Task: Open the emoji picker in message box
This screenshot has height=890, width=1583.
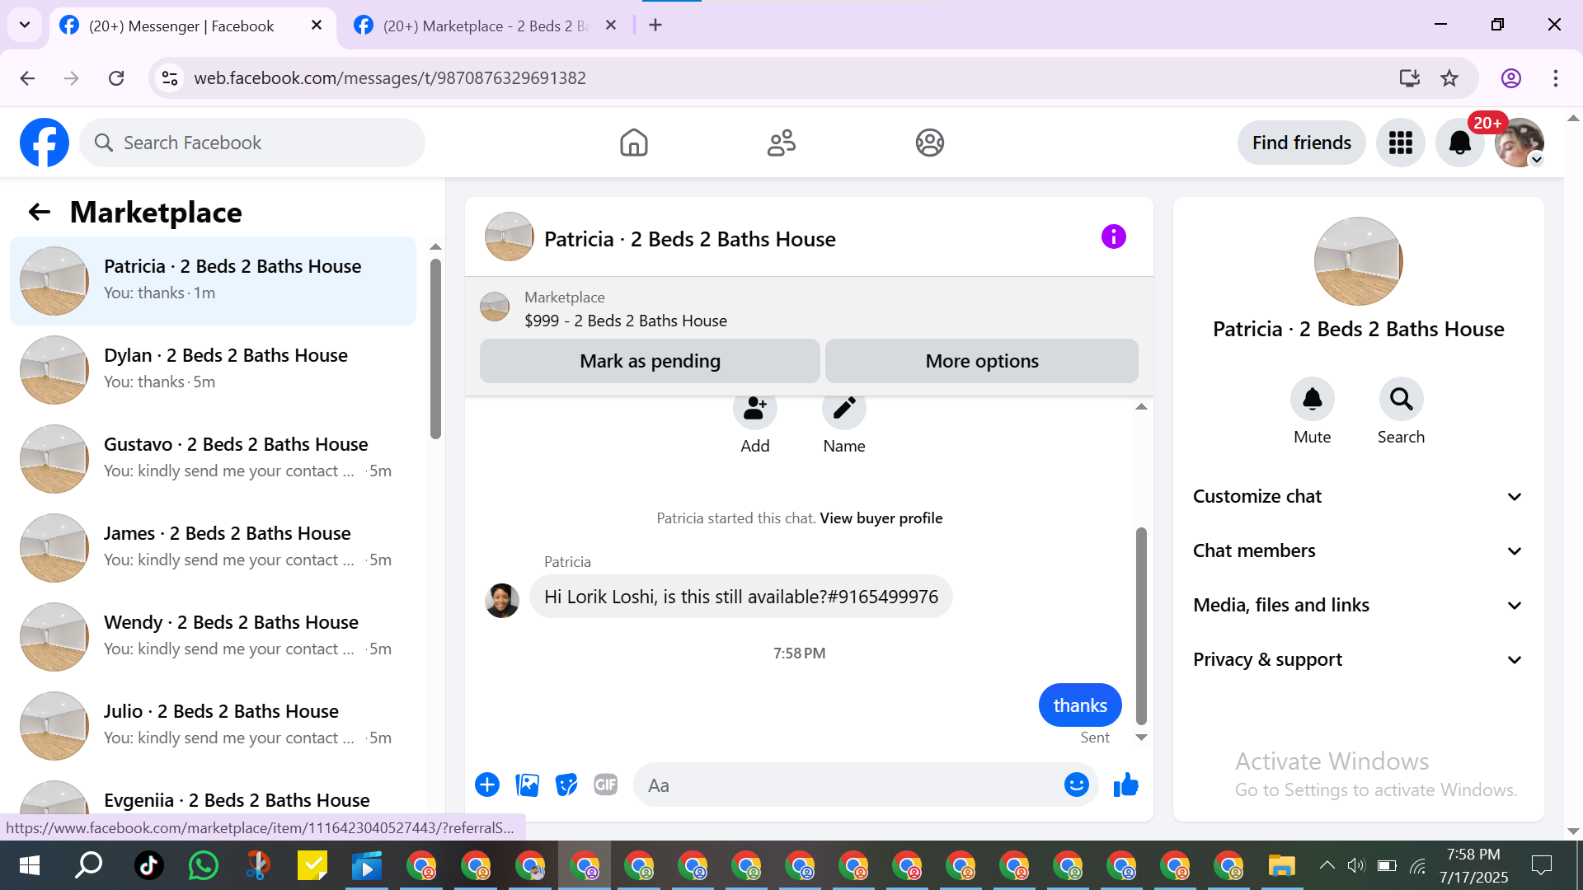Action: tap(1076, 785)
